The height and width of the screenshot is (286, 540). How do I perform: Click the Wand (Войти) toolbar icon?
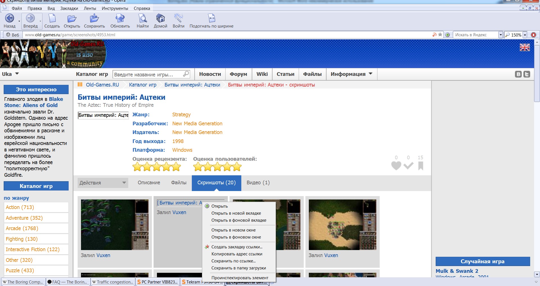pyautogui.click(x=178, y=19)
